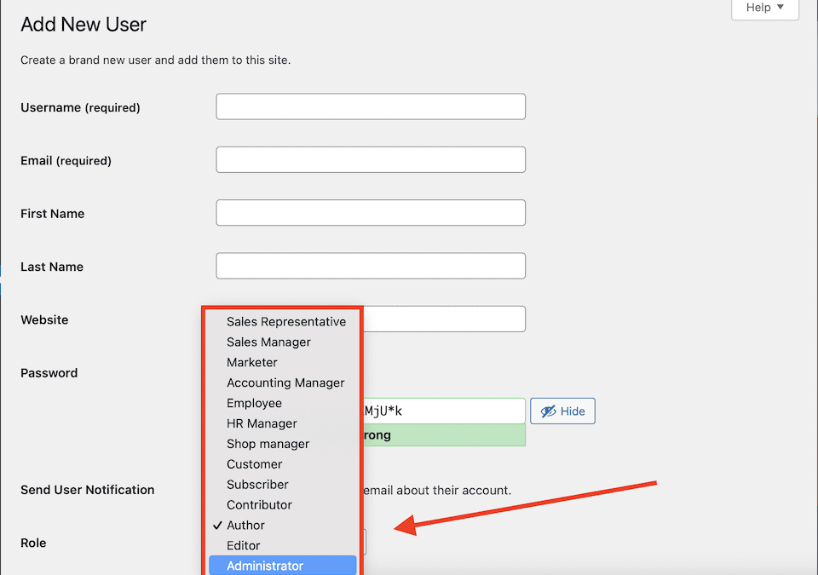Select highlighted Administrator role
Image resolution: width=818 pixels, height=575 pixels.
(x=282, y=566)
